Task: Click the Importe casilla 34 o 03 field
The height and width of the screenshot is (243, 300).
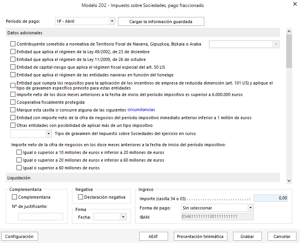Action: [x=270, y=198]
